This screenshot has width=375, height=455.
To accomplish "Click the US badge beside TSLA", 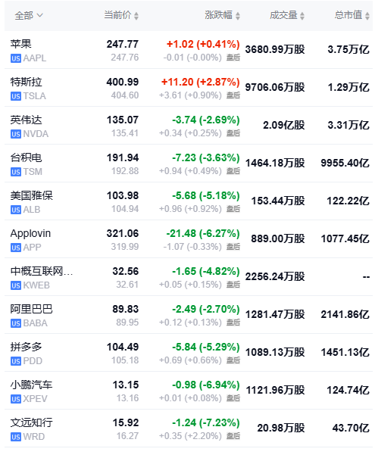I will click(x=16, y=96).
